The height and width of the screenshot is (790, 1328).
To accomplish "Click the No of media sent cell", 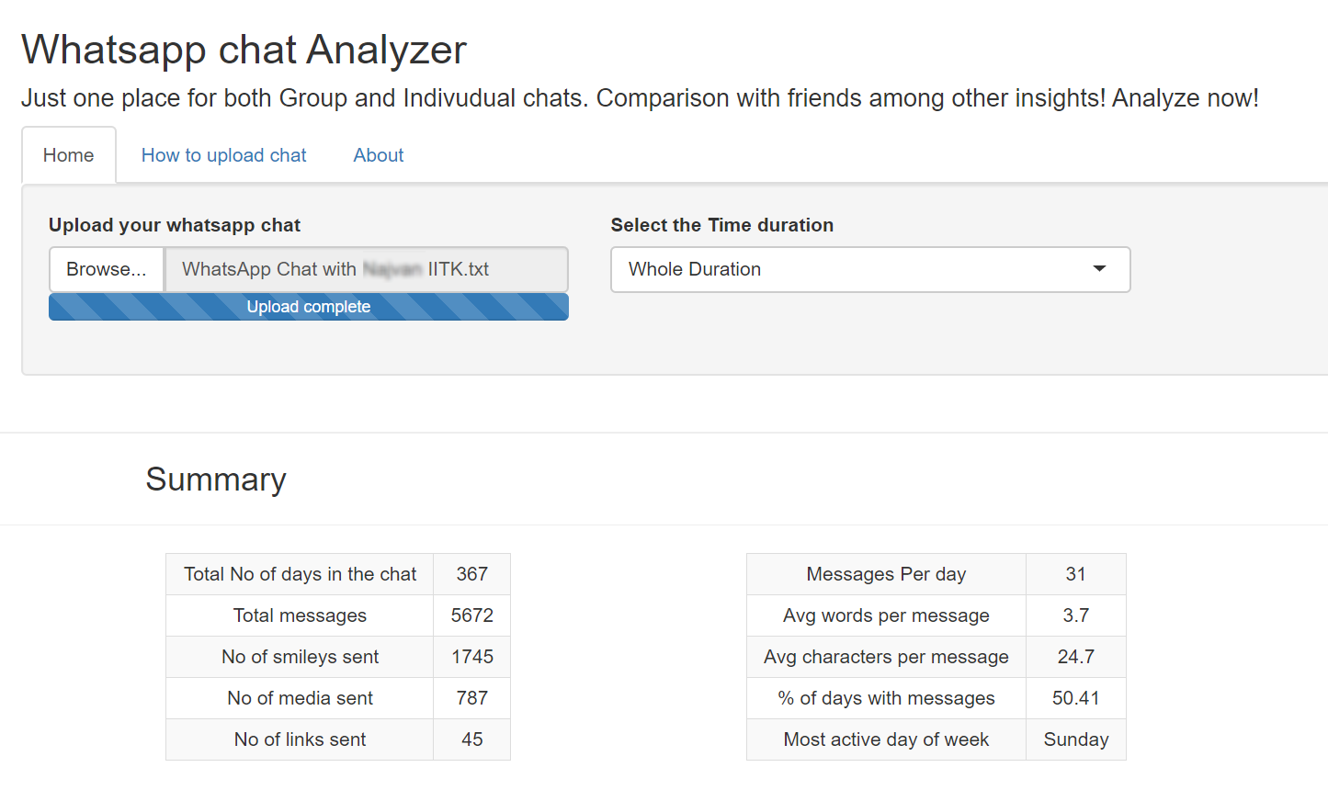I will tap(300, 698).
